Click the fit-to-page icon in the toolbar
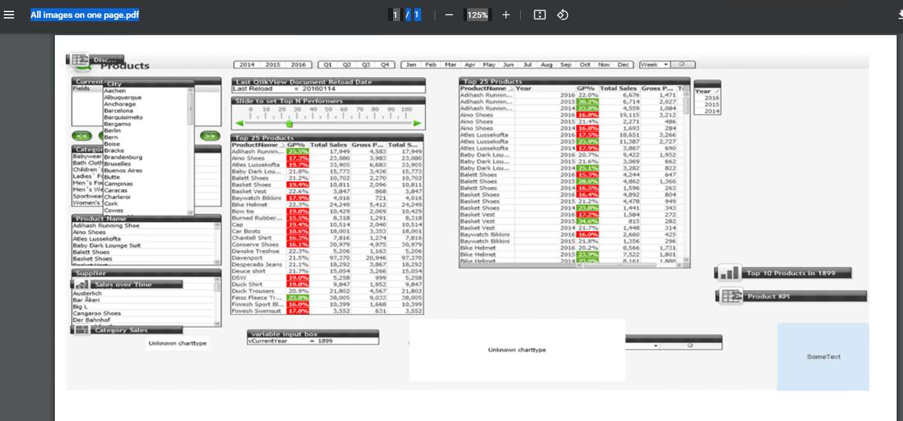This screenshot has height=421, width=903. [x=539, y=14]
